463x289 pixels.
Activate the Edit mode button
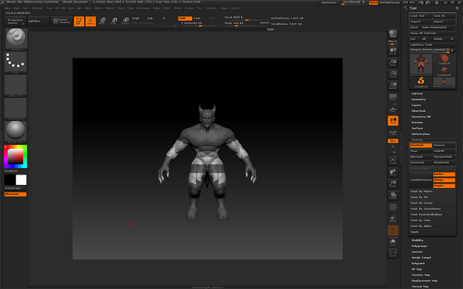click(79, 21)
